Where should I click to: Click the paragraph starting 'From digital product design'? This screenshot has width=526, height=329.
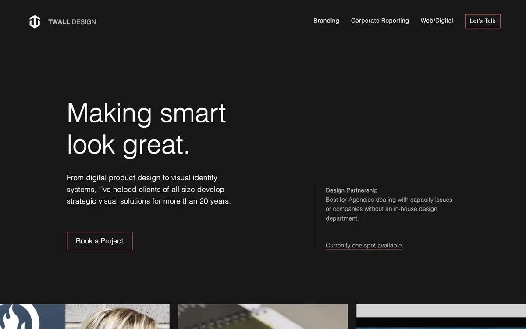149,190
